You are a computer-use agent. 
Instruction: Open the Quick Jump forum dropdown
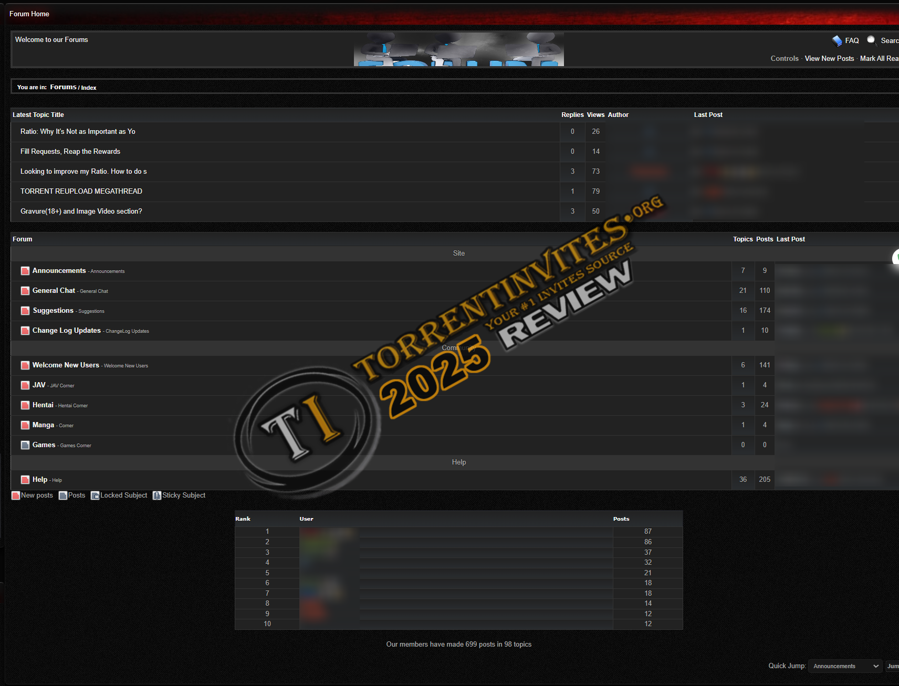tap(845, 666)
